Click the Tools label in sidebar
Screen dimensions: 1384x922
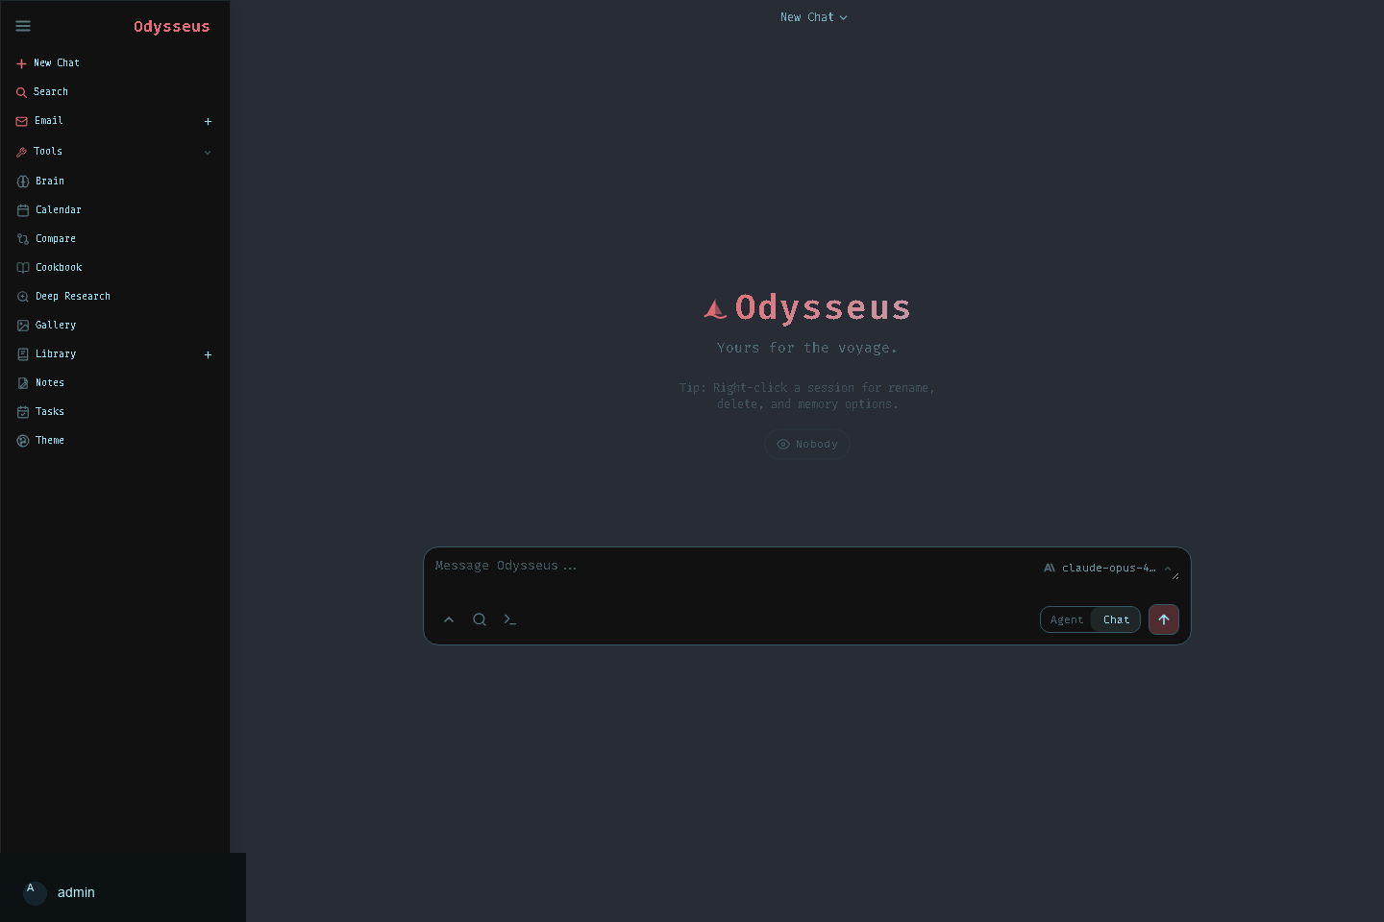(48, 152)
